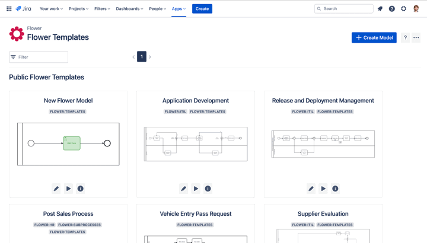Open the Apps menu in the navigation bar
Screen dimensions: 427x243
tap(179, 9)
